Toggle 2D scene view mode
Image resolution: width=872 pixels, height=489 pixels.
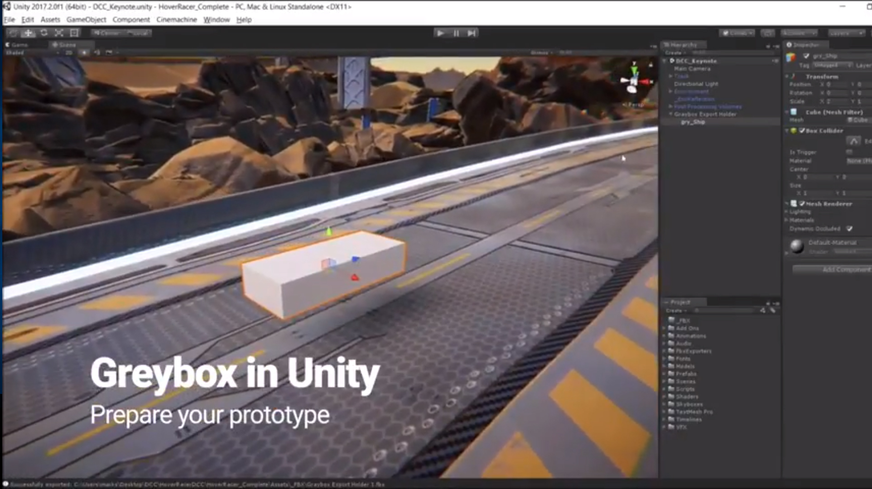tap(69, 53)
